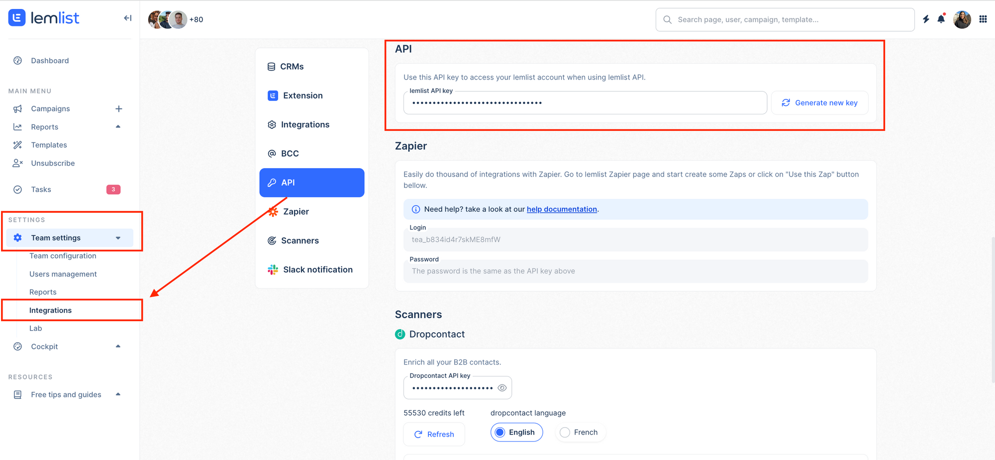Click the Free tips and guides document icon
Screen dimensions: 995x460
pyautogui.click(x=18, y=395)
